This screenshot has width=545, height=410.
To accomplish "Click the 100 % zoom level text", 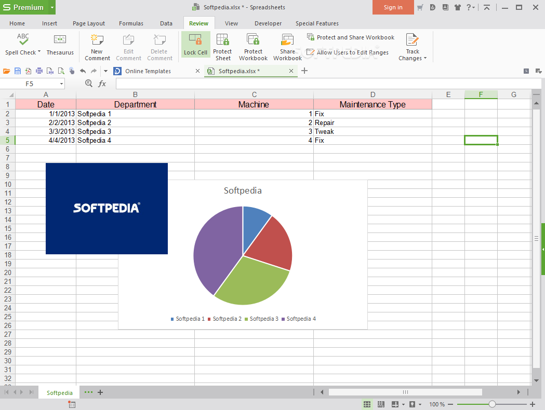I will (x=437, y=404).
